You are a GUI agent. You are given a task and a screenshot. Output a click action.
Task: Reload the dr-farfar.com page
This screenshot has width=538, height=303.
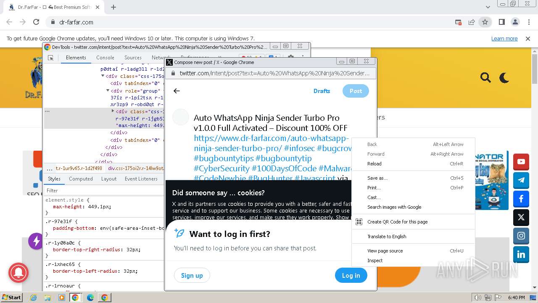click(x=36, y=22)
